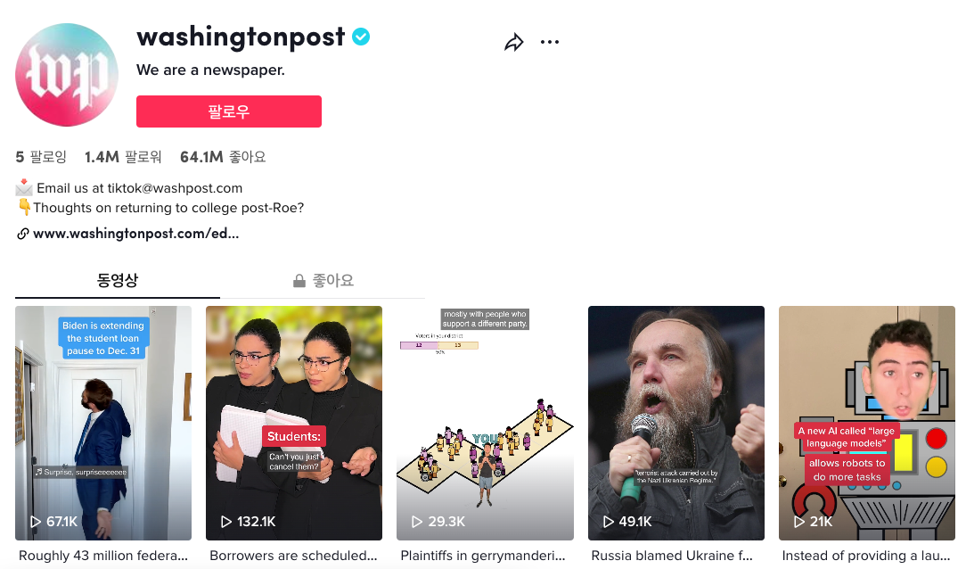Image resolution: width=966 pixels, height=569 pixels.
Task: Click the play icon showing 21K views
Action: pyautogui.click(x=799, y=522)
